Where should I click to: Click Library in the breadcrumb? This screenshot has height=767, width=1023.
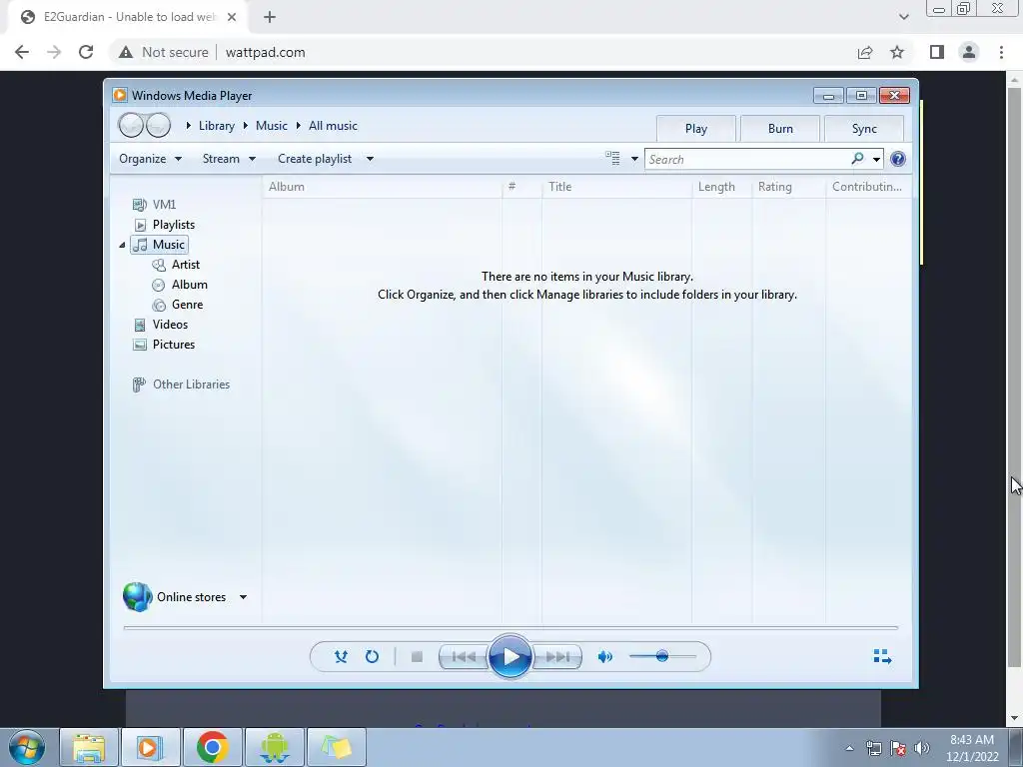(x=217, y=126)
